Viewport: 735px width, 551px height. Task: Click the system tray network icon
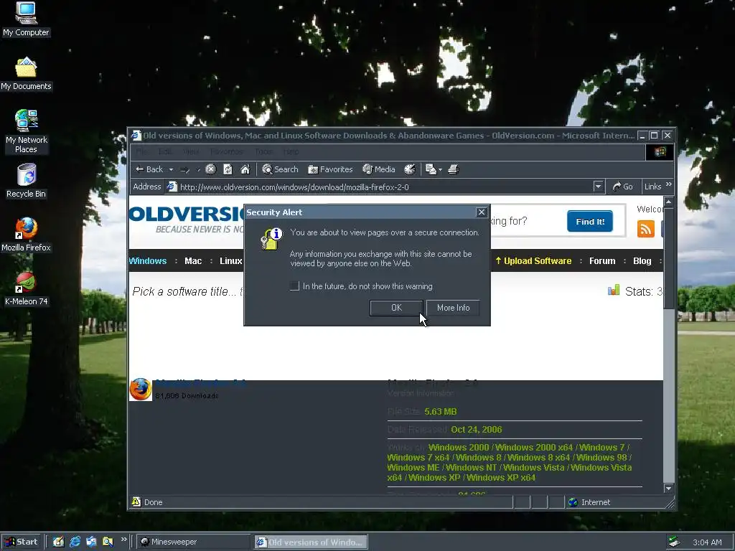pyautogui.click(x=673, y=542)
